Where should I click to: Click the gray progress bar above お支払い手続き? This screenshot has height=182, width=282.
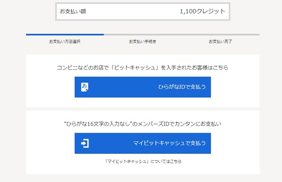pos(142,34)
